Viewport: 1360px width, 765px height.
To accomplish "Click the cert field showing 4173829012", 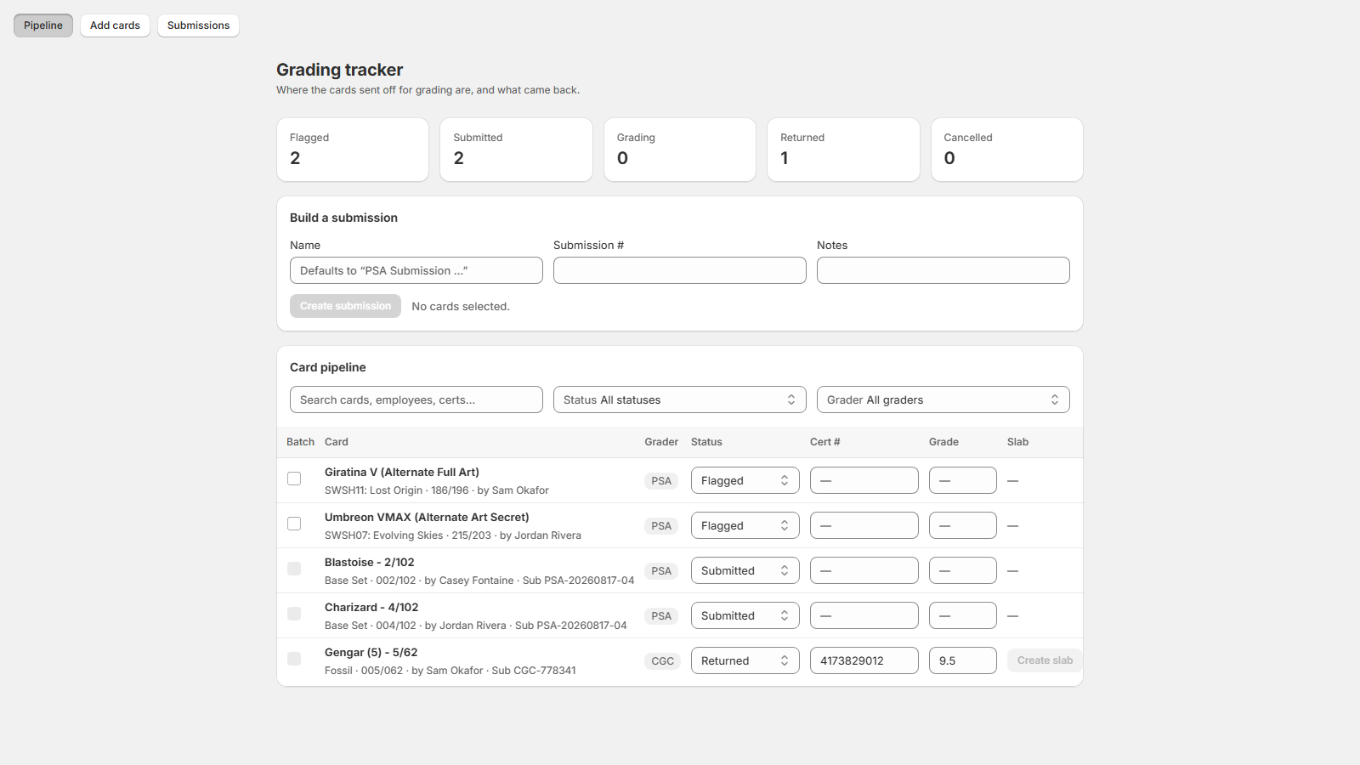I will tap(864, 660).
